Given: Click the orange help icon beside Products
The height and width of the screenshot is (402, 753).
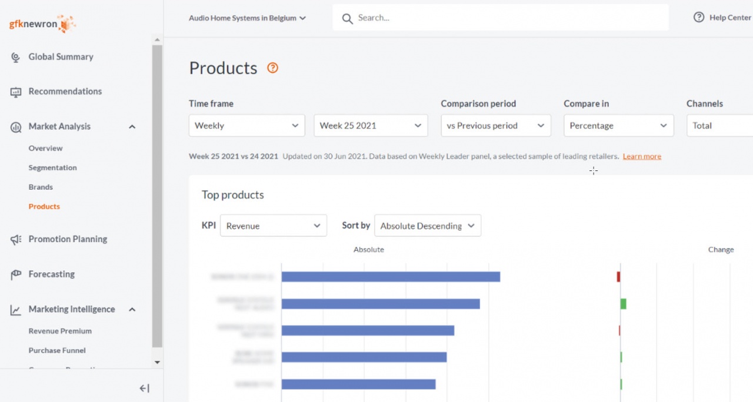Looking at the screenshot, I should [272, 68].
